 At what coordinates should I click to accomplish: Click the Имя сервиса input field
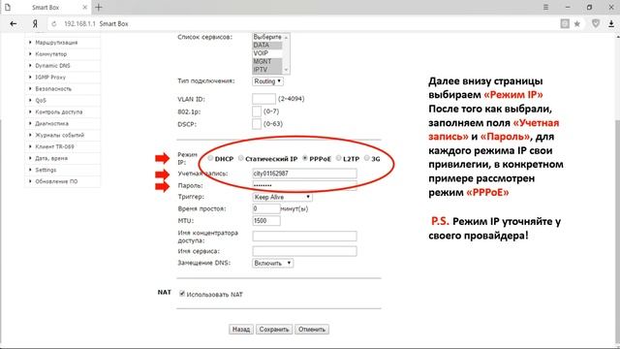point(304,251)
